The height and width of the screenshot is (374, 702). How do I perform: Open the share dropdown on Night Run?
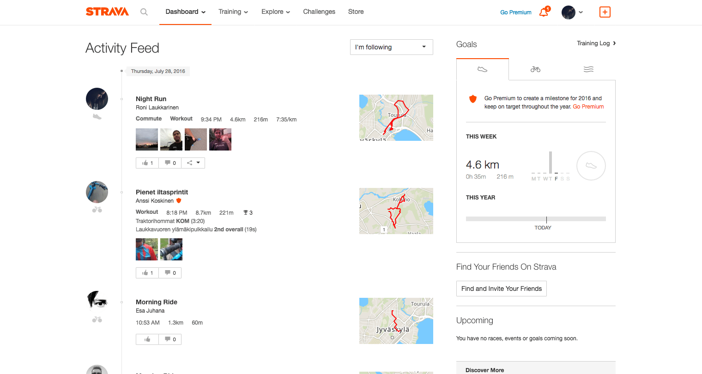pos(193,163)
